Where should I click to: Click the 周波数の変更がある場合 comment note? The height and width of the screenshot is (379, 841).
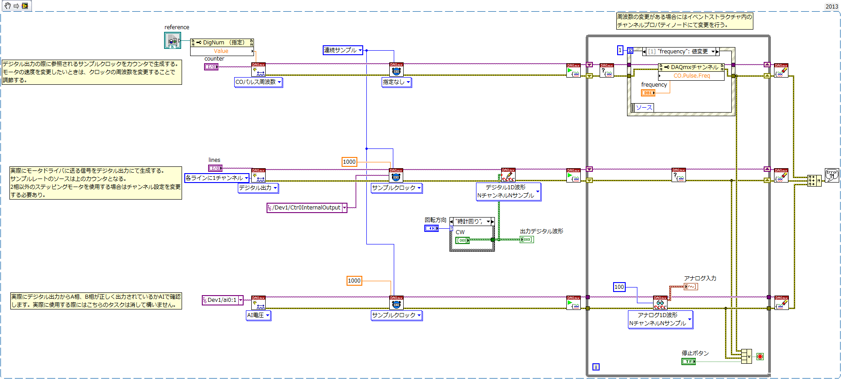tap(685, 21)
